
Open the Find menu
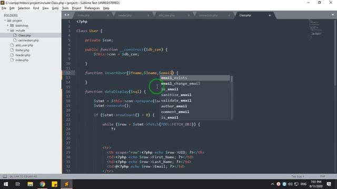(36, 8)
